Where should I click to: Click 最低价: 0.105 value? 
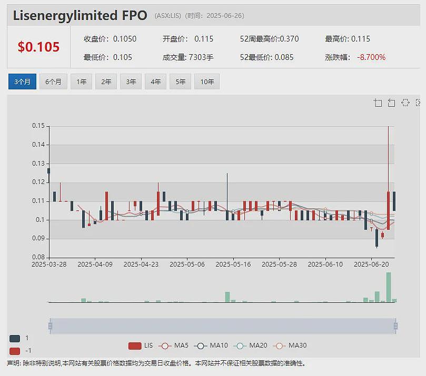(x=108, y=57)
